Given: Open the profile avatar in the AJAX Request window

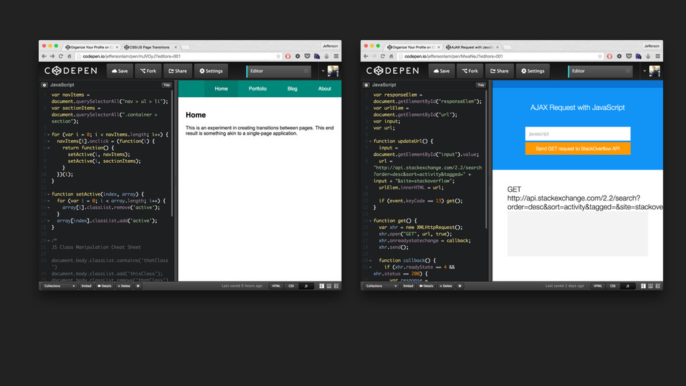Looking at the screenshot, I should pyautogui.click(x=655, y=71).
